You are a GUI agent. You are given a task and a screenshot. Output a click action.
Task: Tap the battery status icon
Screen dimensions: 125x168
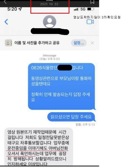tap(90, 9)
